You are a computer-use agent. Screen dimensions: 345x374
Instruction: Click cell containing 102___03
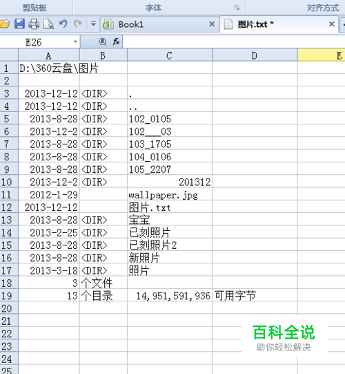click(x=170, y=131)
